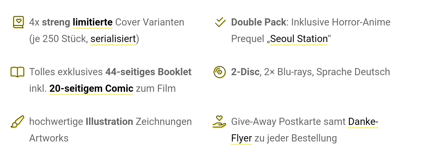Click the "Artworks" text line
This screenshot has width=425, height=156.
click(x=49, y=138)
